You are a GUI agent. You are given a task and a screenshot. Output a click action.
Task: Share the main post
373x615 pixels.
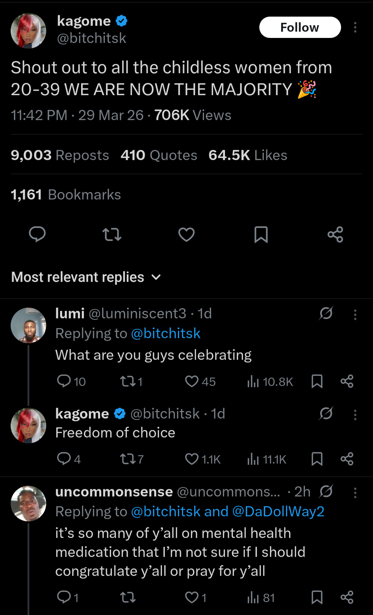pos(335,235)
